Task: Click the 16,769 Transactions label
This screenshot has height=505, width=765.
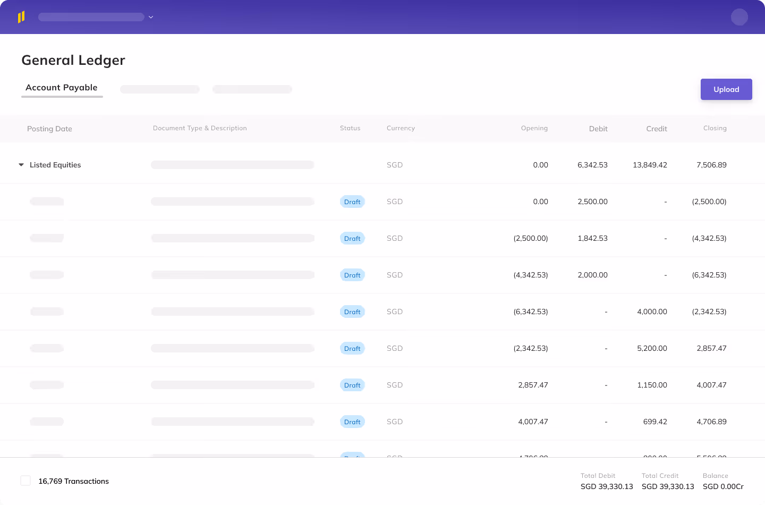Action: point(73,481)
